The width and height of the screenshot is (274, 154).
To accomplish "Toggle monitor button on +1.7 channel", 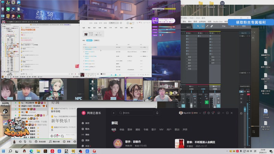I will [x=218, y=106].
